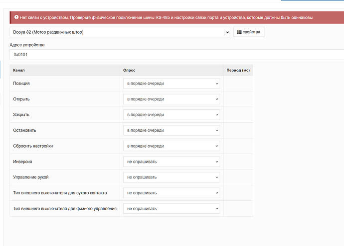The width and height of the screenshot is (344, 246).
Task: Change polling mode for Сбросить настройки
Action: pos(172,146)
